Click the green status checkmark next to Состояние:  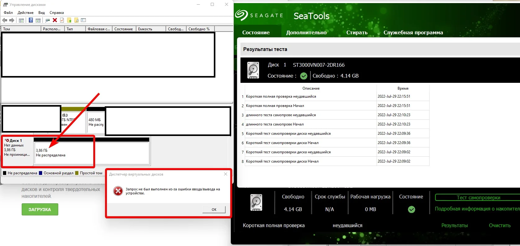[304, 76]
